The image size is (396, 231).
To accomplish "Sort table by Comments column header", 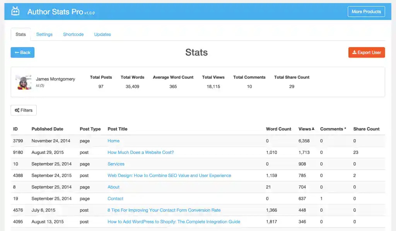I will point(333,129).
